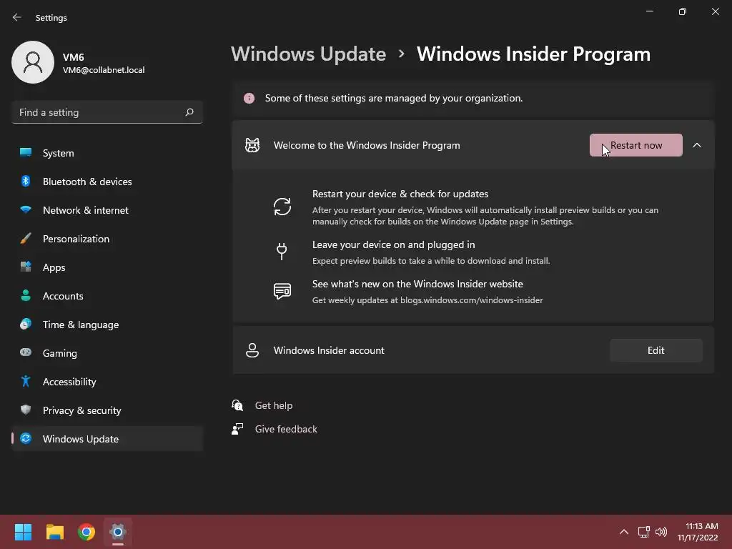This screenshot has height=549, width=732.
Task: Select Bluetooth & devices in the sidebar
Action: pyautogui.click(x=107, y=181)
